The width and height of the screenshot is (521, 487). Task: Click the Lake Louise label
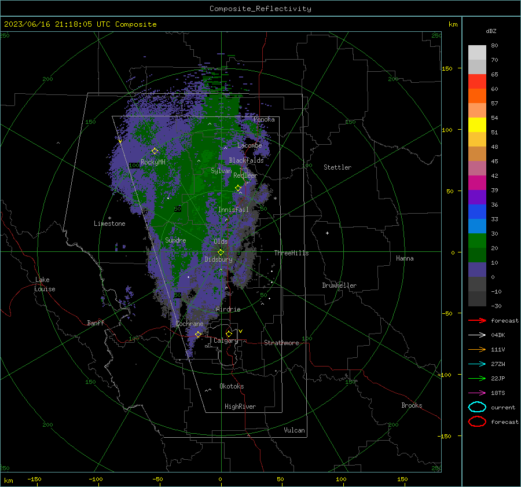pos(45,284)
